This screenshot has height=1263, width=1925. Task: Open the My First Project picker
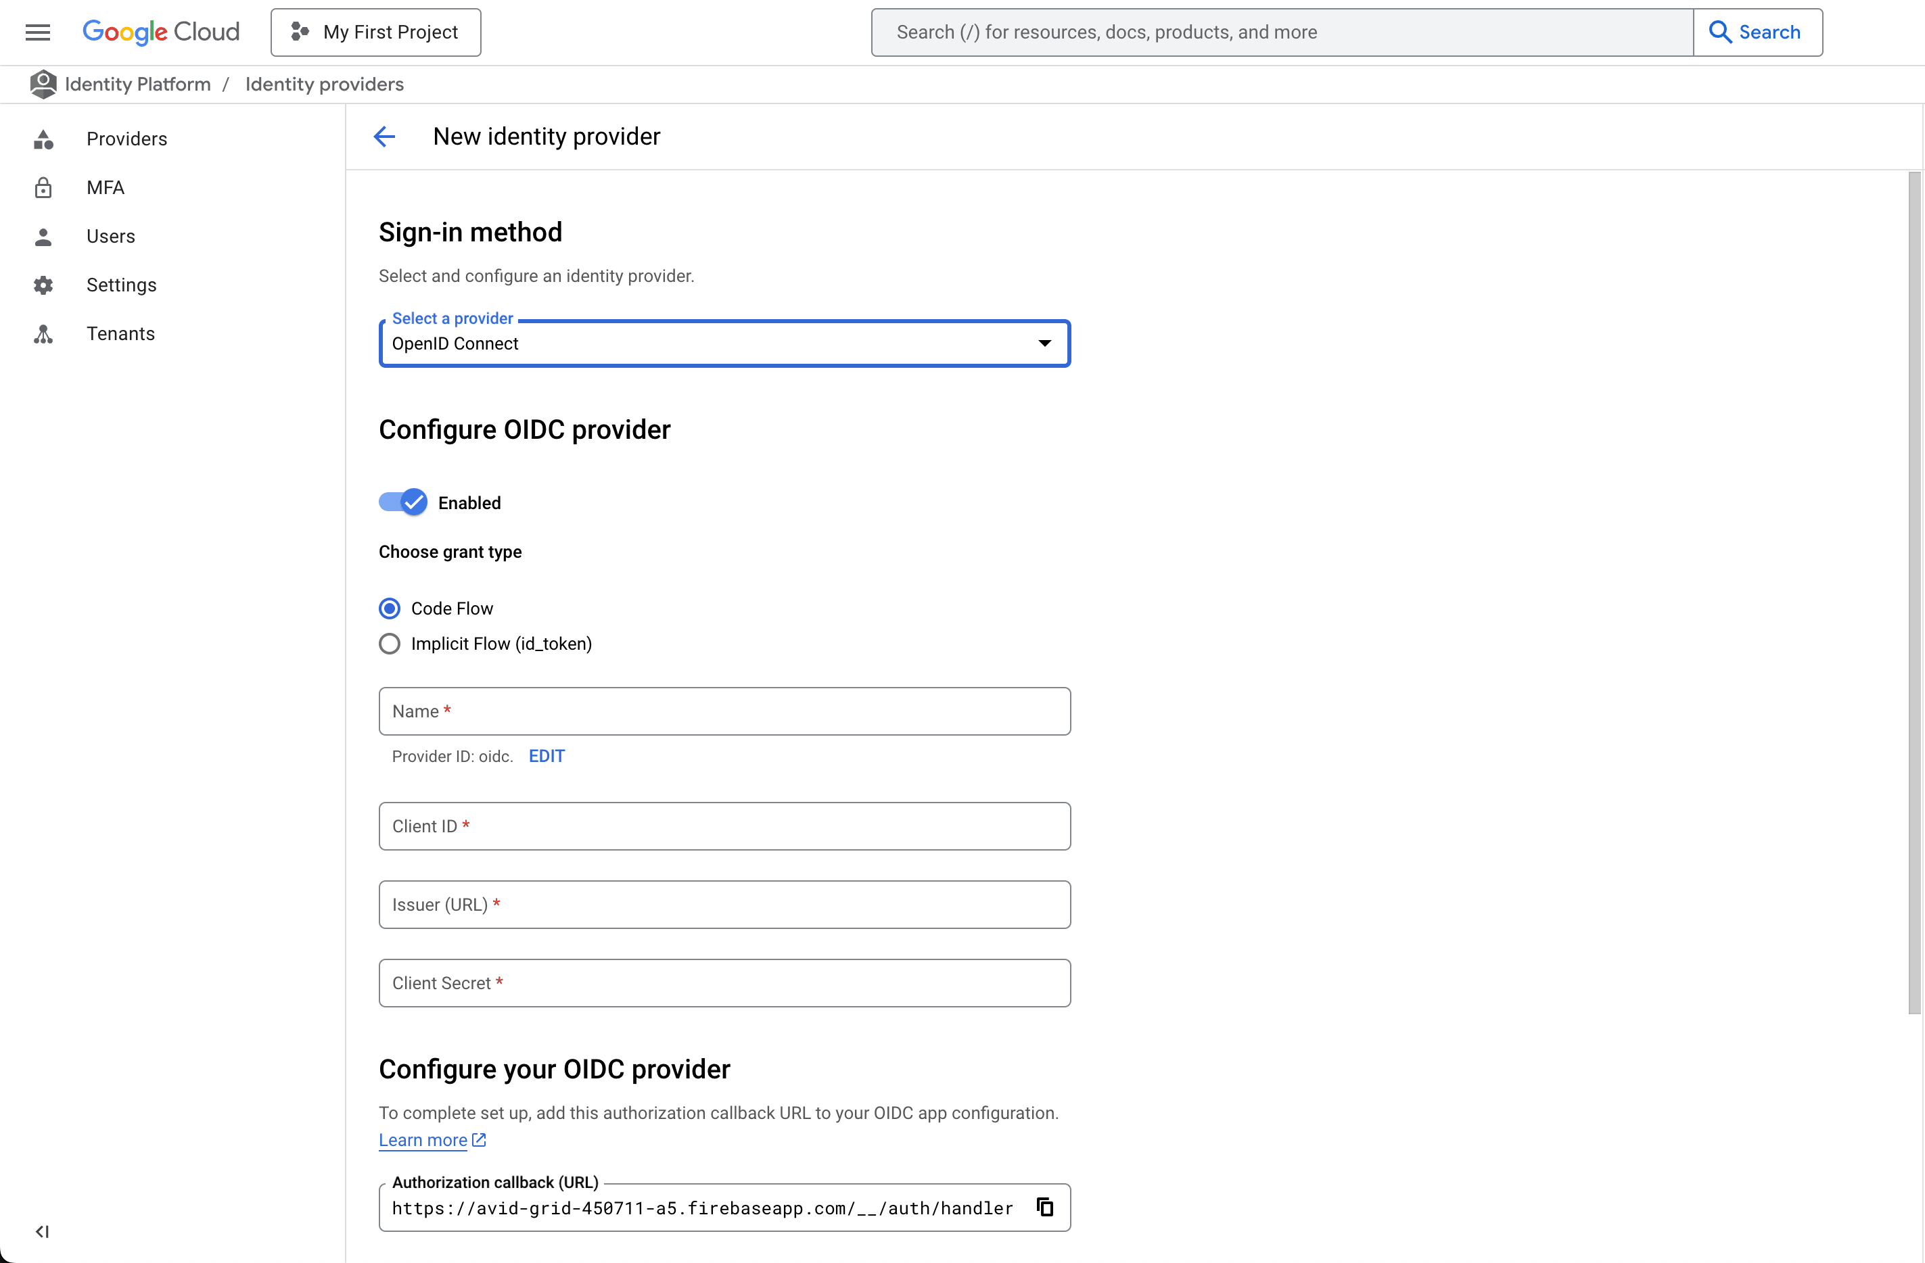375,32
